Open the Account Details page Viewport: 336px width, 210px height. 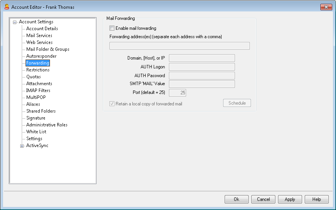pyautogui.click(x=42, y=29)
